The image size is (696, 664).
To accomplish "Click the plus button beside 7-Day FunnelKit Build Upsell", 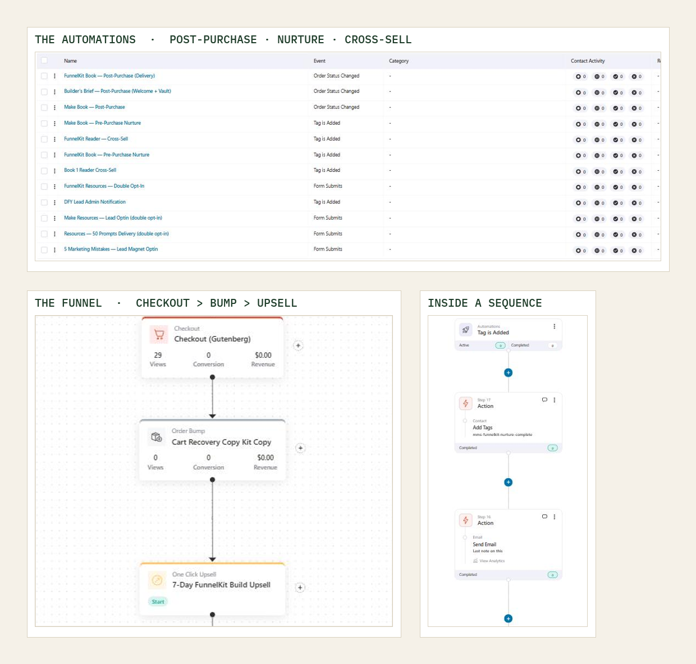I will pos(300,588).
